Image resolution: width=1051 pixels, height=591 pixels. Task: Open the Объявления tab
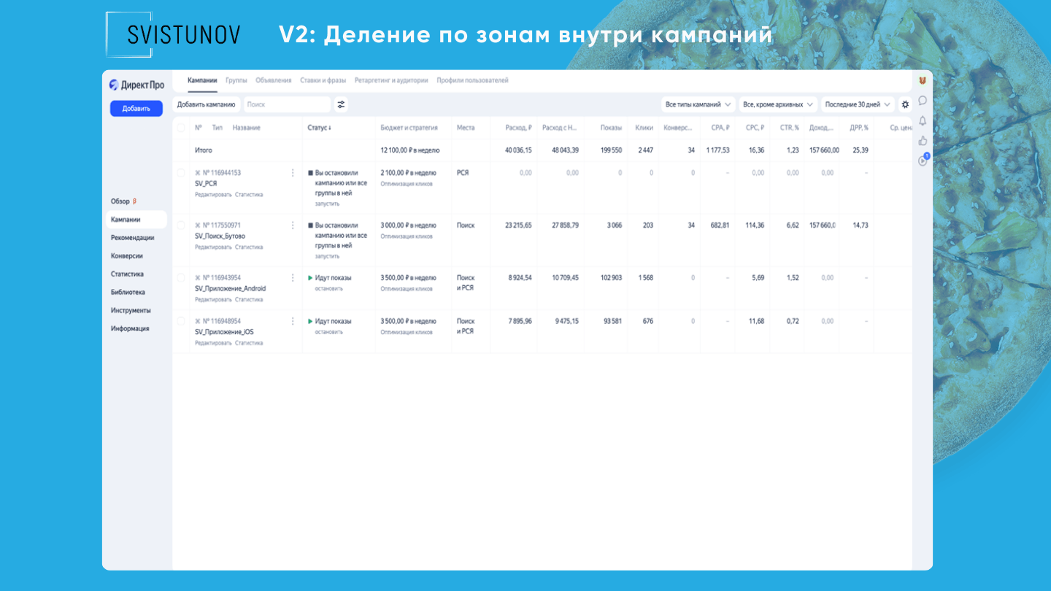click(x=274, y=80)
